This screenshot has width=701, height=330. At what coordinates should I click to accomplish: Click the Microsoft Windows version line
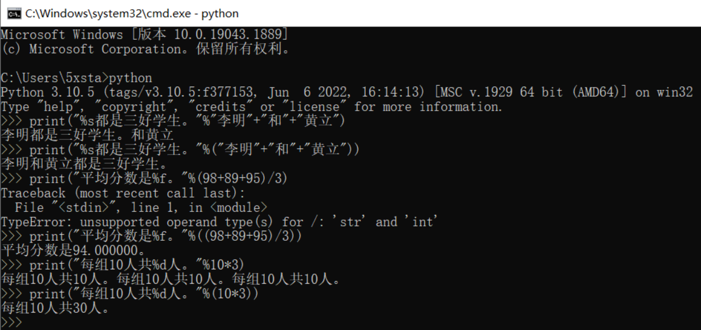click(145, 35)
